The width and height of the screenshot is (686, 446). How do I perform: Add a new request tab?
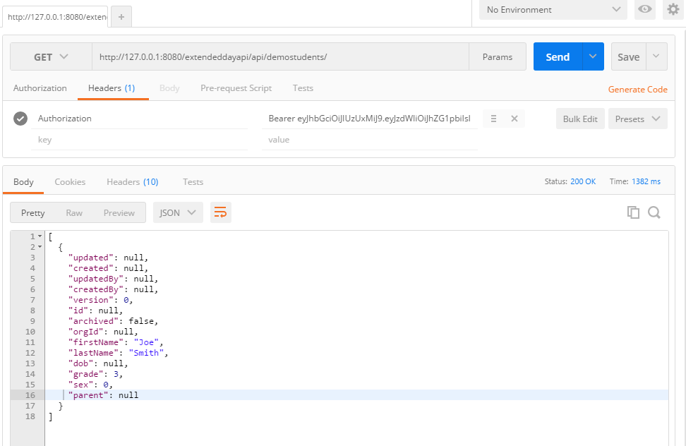[121, 17]
